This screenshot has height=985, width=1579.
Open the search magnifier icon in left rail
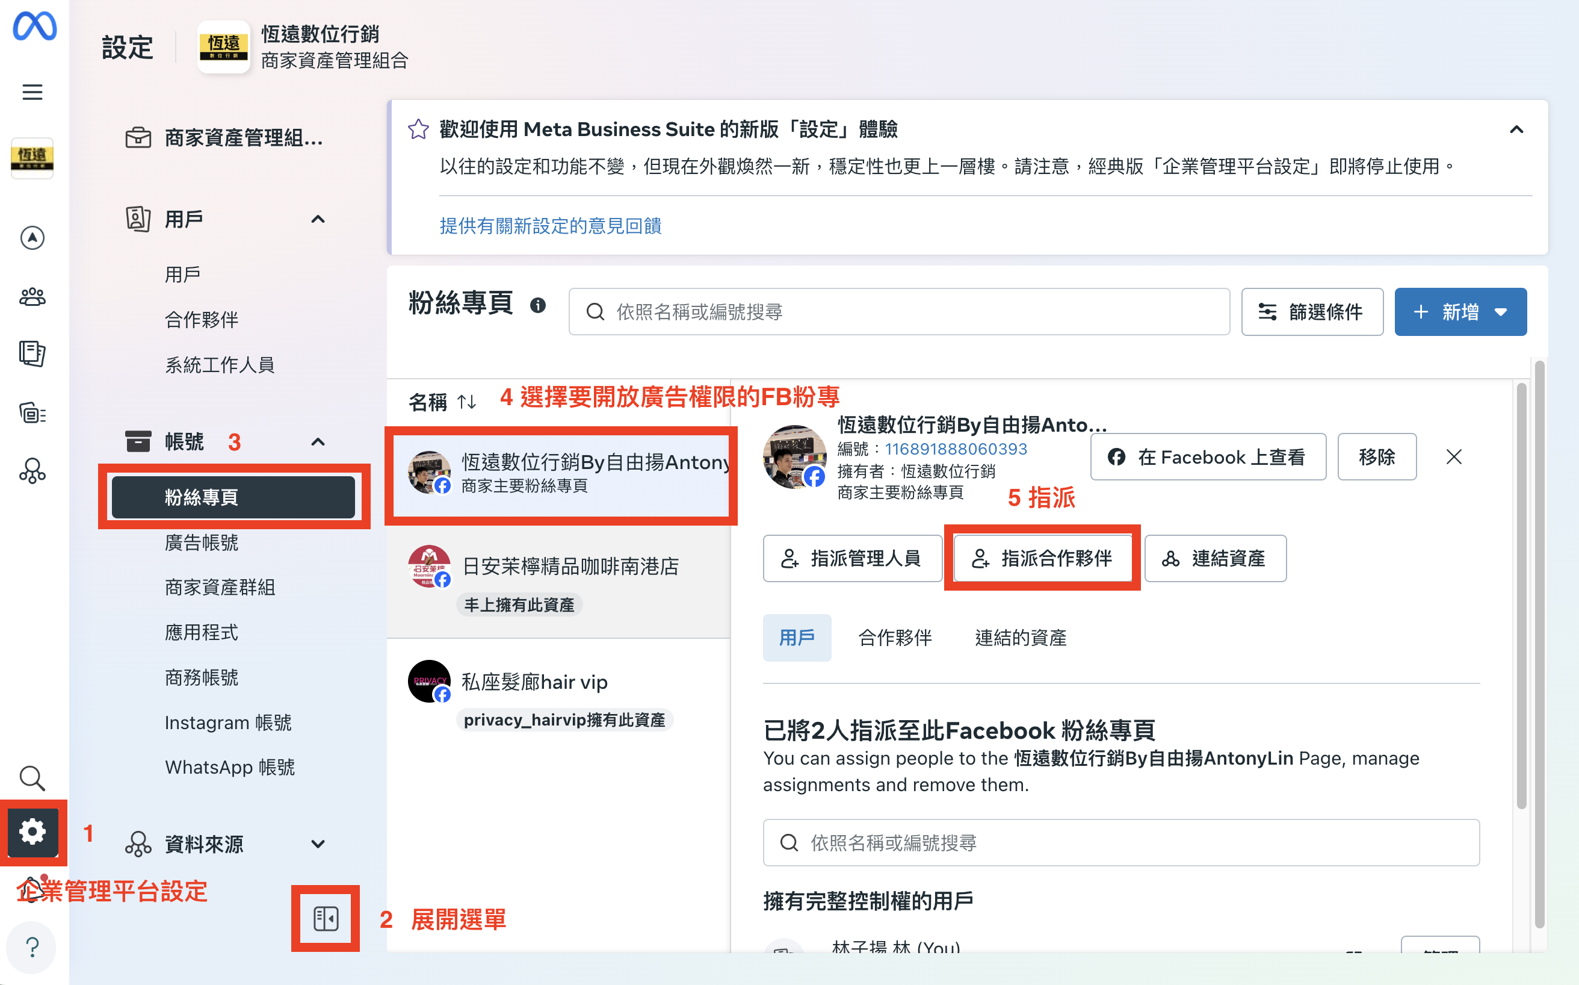point(32,778)
